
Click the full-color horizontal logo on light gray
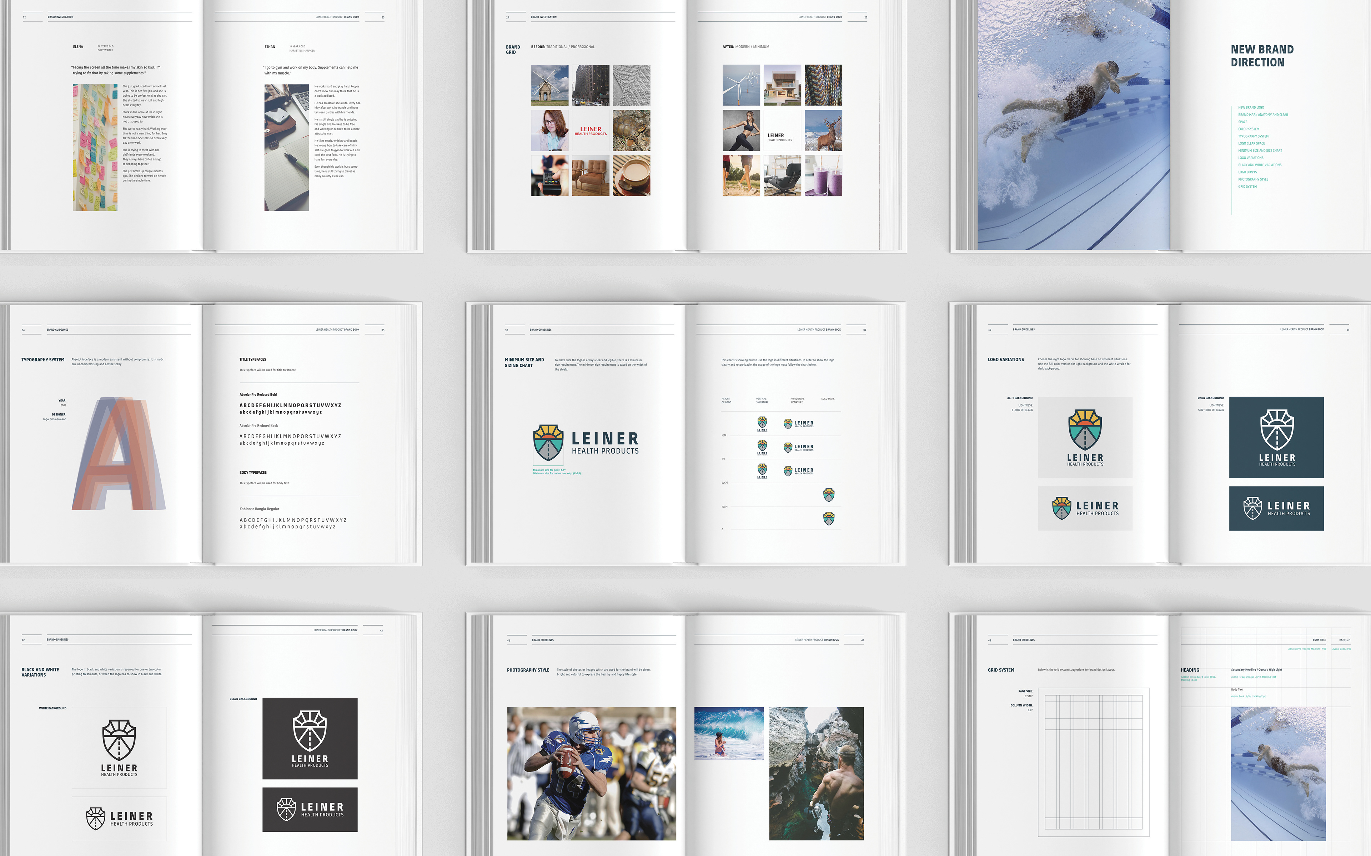point(1085,508)
